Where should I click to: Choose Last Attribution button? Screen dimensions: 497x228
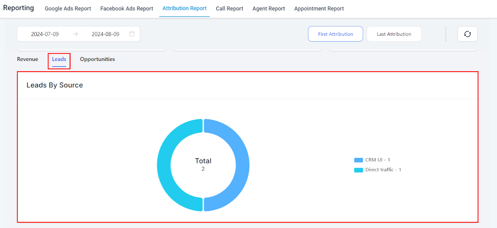coord(394,34)
